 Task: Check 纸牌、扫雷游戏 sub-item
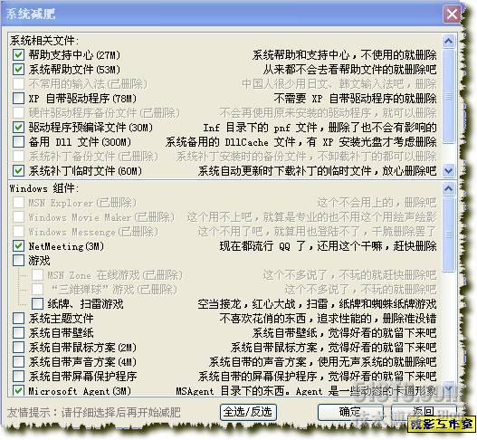(x=37, y=303)
